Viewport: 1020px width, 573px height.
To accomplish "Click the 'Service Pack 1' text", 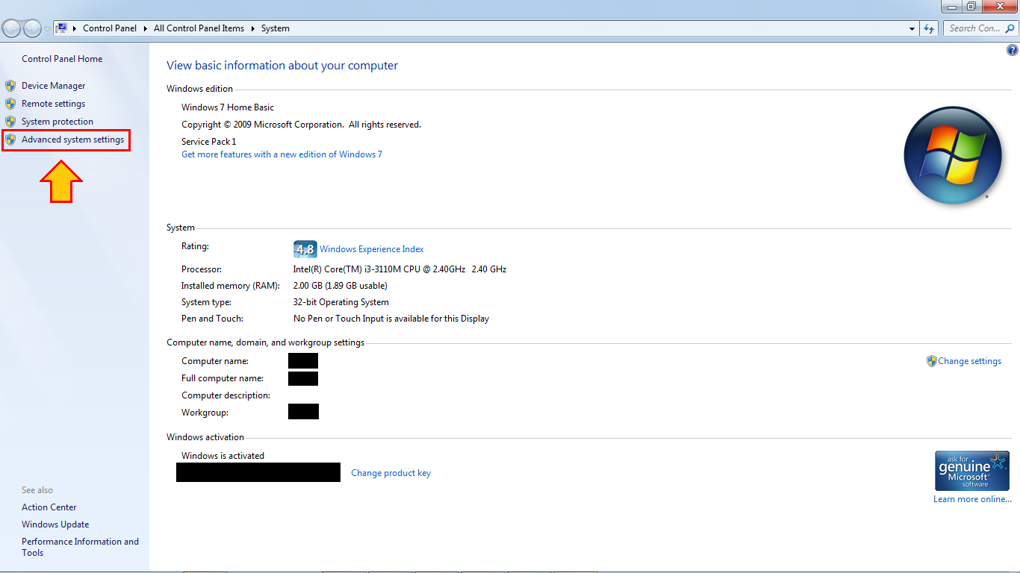I will [208, 142].
